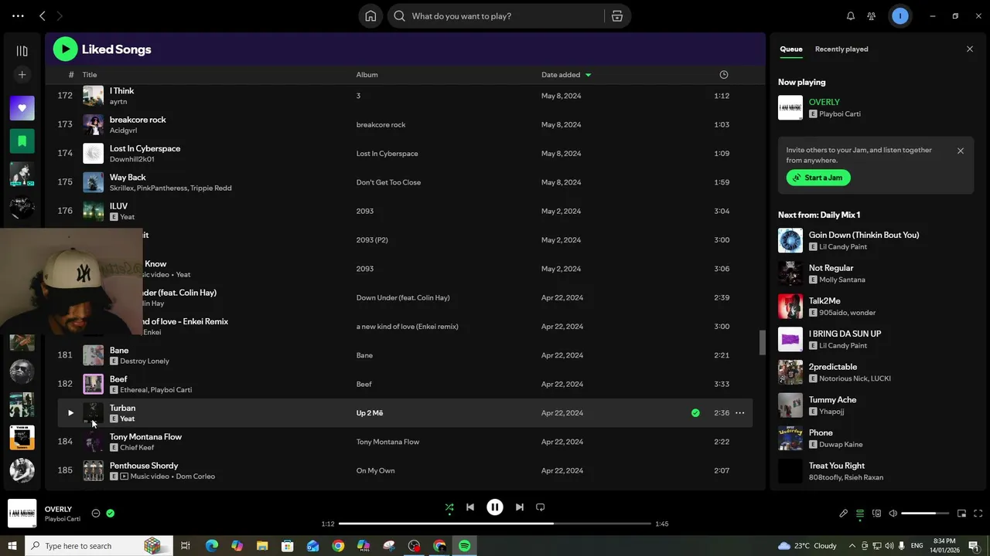Viewport: 990px width, 556px height.
Task: Play Liked Songs with green play button
Action: pos(65,49)
